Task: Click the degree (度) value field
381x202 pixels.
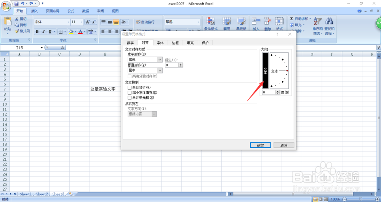Action: click(269, 92)
